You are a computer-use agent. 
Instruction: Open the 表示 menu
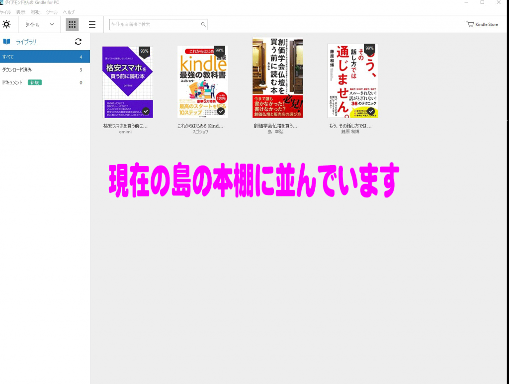[x=20, y=11]
